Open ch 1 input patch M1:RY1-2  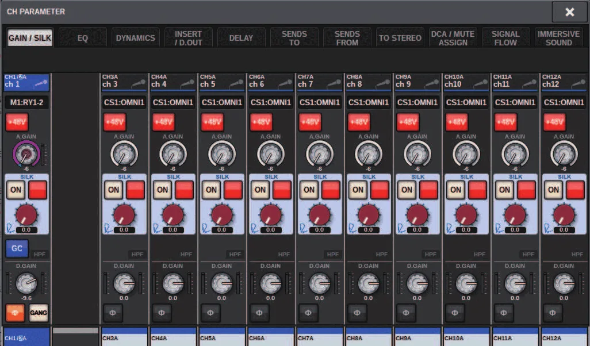26,102
